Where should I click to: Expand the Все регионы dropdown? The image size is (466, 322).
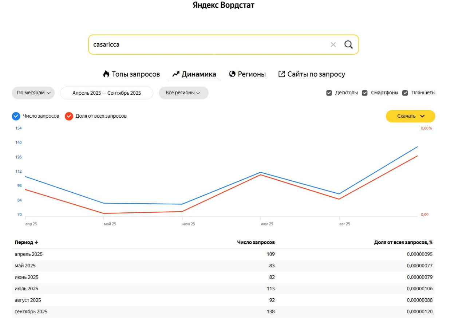[183, 93]
